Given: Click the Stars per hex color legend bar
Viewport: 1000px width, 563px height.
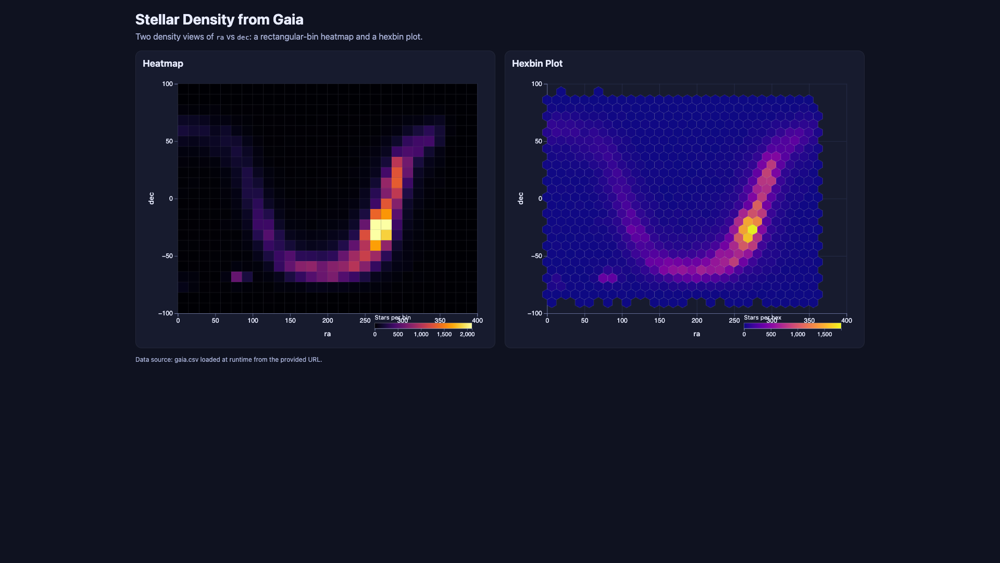Looking at the screenshot, I should (x=792, y=326).
